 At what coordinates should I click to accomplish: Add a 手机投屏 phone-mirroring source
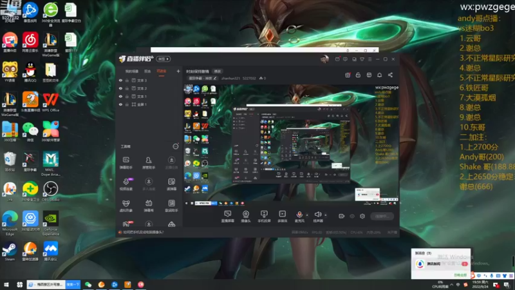264,217
